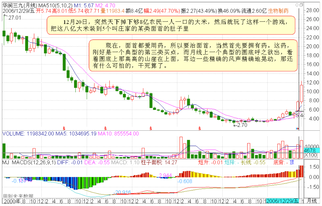Screen dimensions: 322x206
Task: Click the MA5: 1034695.19 volume value
Action: point(76,134)
